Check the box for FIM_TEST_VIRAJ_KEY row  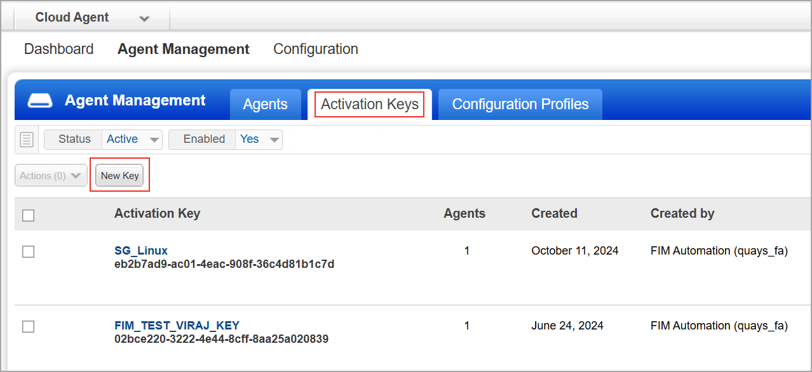pos(28,327)
